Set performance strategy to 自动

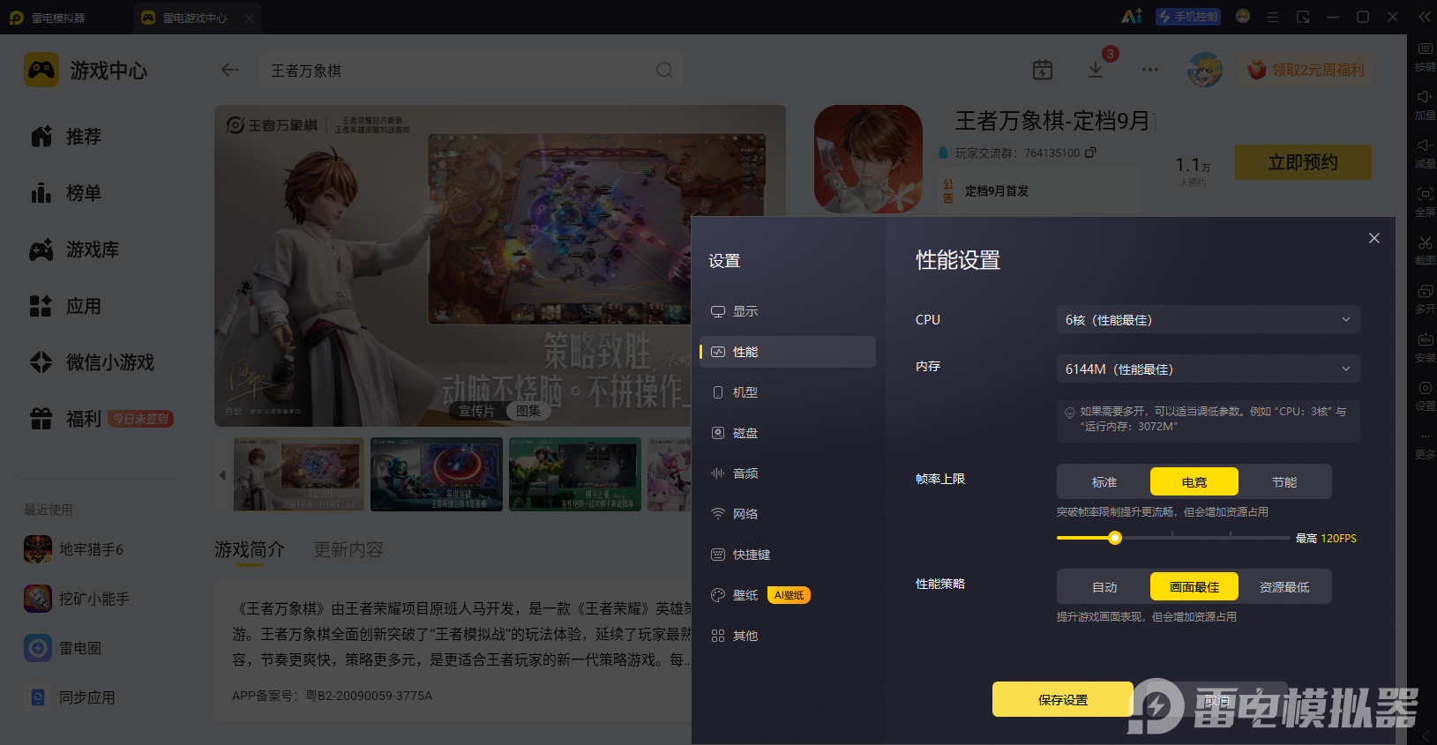pos(1104,587)
